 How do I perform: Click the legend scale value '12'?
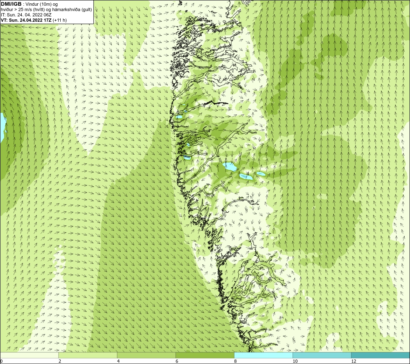pyautogui.click(x=353, y=361)
